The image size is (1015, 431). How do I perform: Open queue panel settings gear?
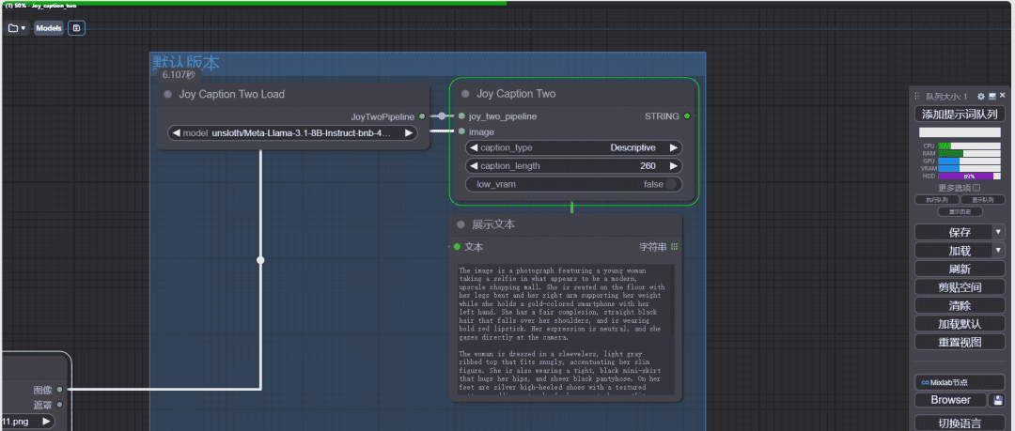pos(980,97)
